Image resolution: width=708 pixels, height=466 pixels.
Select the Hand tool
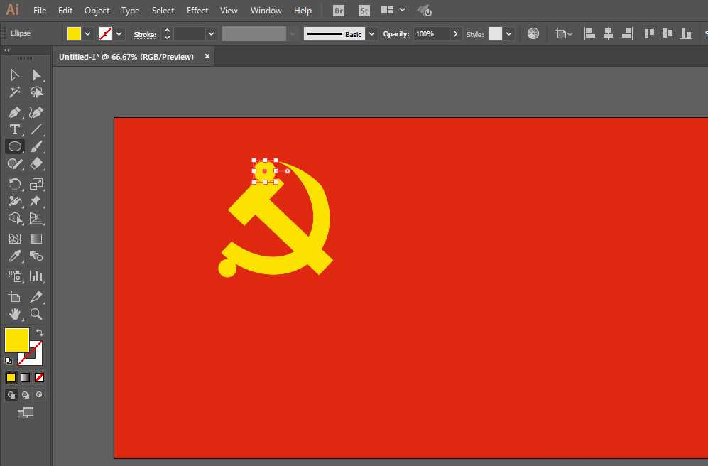(15, 314)
